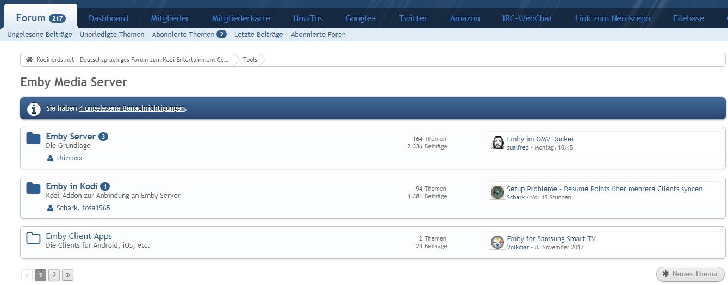
Task: Open moderator thizroxx's profile
Action: click(70, 158)
